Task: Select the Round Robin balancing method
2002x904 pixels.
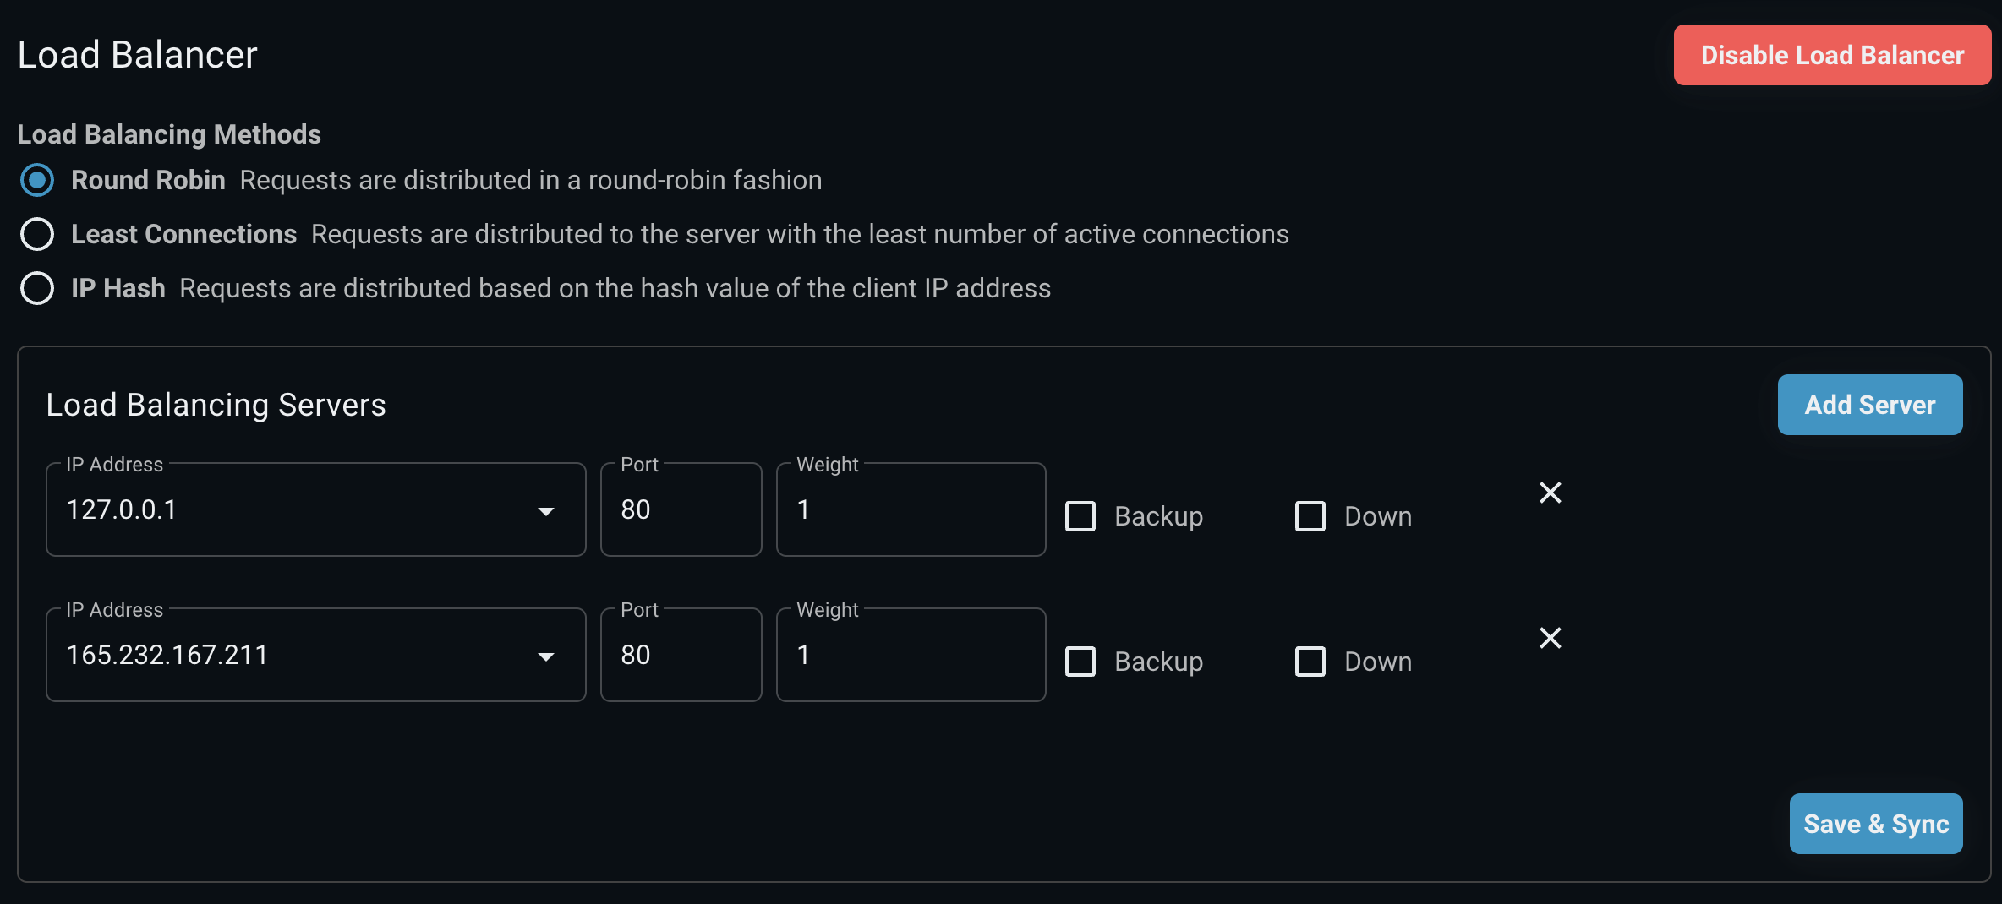Action: (37, 180)
